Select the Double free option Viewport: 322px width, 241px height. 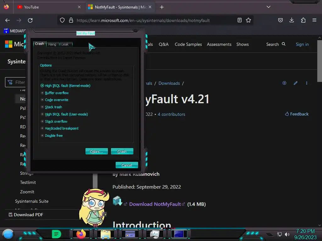pos(52,136)
